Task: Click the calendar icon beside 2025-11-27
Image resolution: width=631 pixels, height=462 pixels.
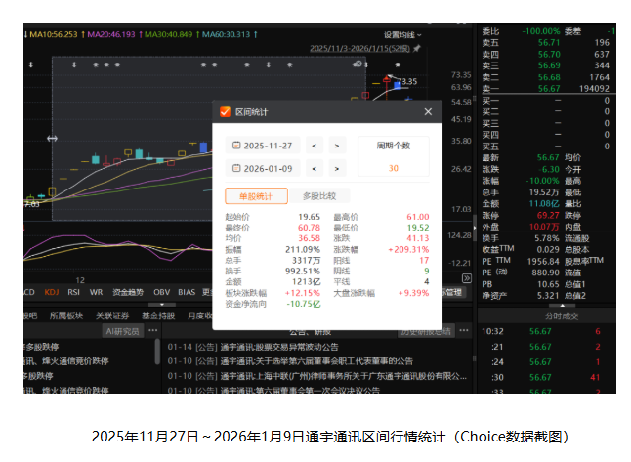Action: pos(233,146)
